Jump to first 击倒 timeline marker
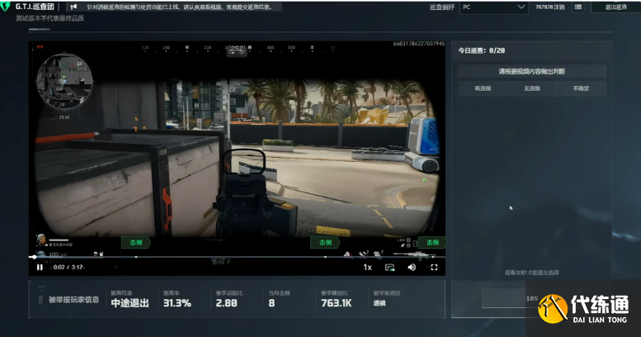641x337 pixels. click(136, 242)
